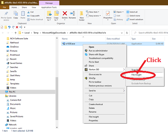Expand the address bar history dropdown
Screen dimensions: 168x132
[x=122, y=33]
